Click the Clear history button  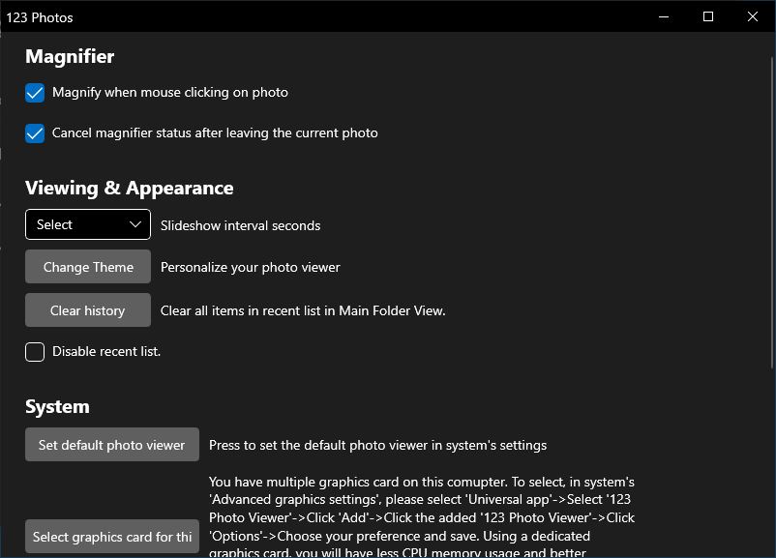click(x=88, y=310)
